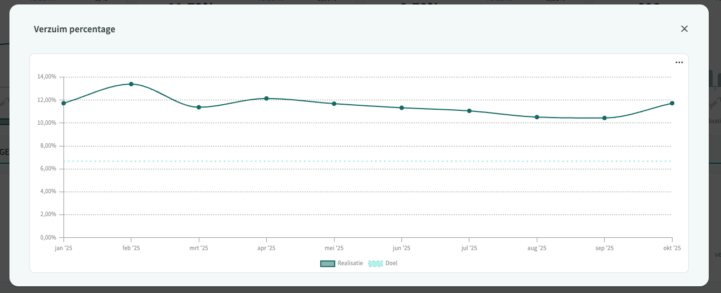This screenshot has height=293, width=721.
Task: Click the apr '25 data point
Action: coord(266,99)
